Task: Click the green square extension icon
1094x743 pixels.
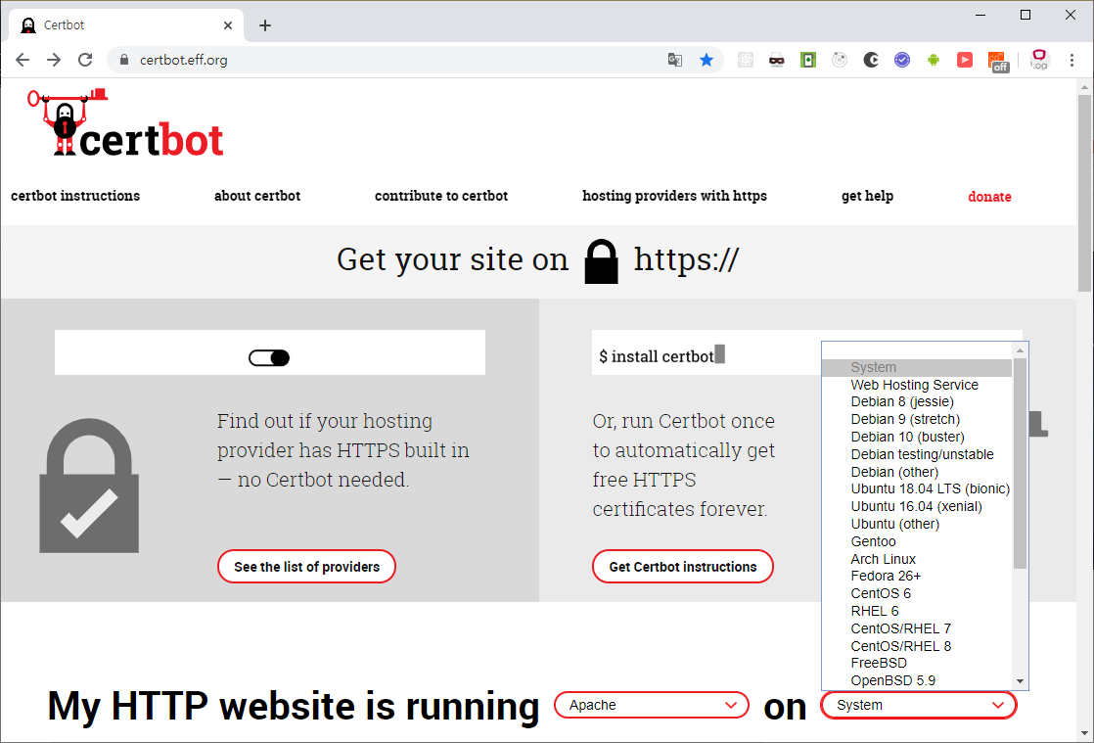Action: (808, 60)
